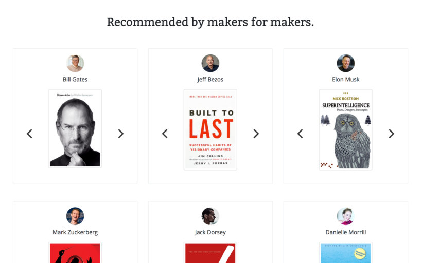This screenshot has width=422, height=263.
Task: Open Mark Zuckerberg's red book cover
Action: [75, 253]
